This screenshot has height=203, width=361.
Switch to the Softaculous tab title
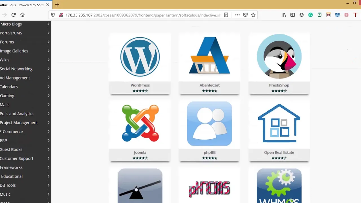pos(22,5)
